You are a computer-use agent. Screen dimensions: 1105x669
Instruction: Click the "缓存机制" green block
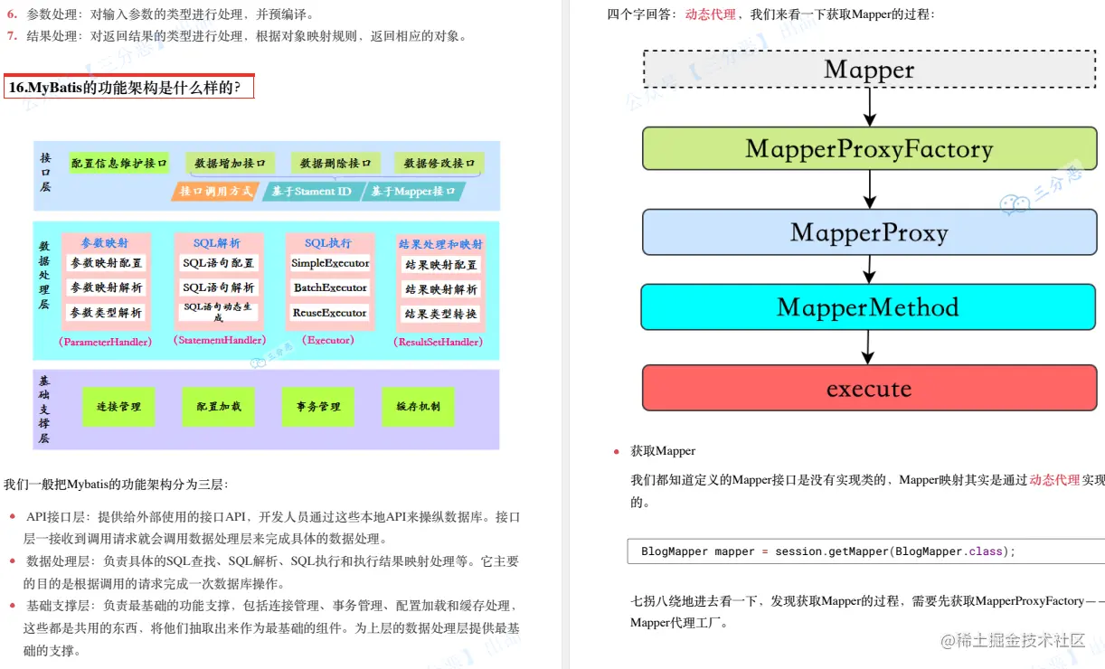[x=418, y=407]
